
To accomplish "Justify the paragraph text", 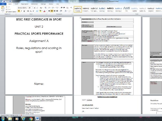I will click(x=57, y=11).
